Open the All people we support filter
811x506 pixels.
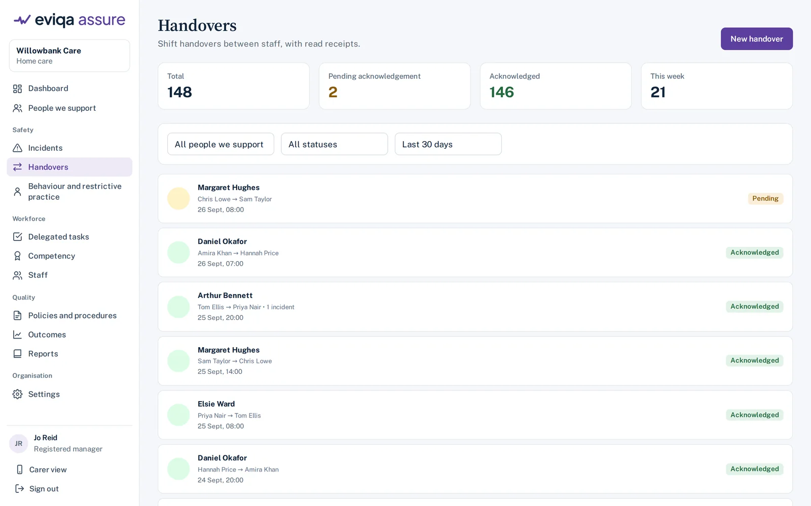pos(220,144)
